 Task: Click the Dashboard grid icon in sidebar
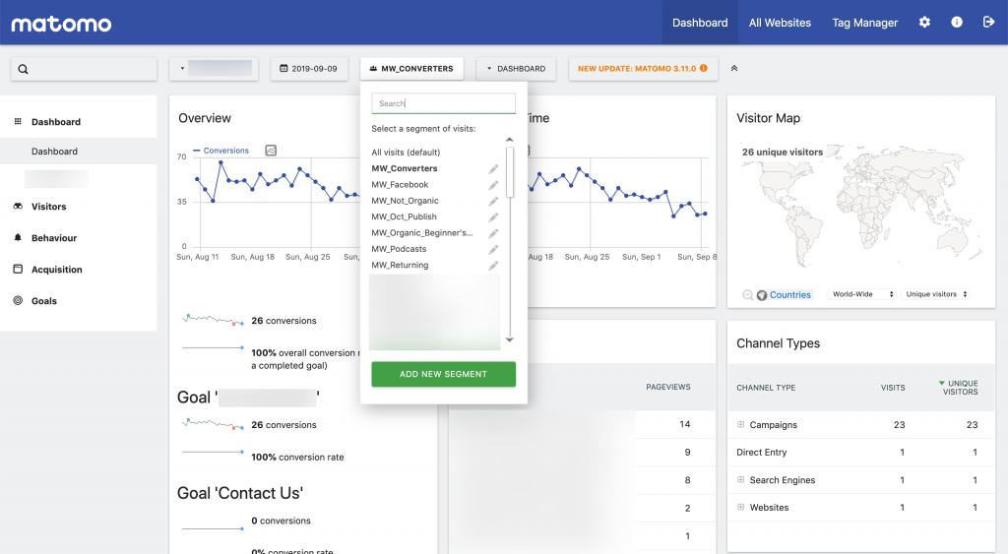(18, 121)
